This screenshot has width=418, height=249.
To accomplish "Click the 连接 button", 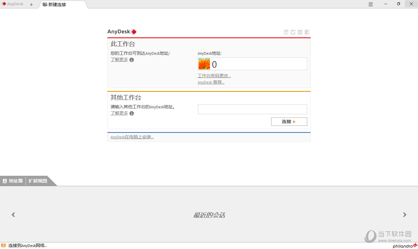I will [x=289, y=122].
